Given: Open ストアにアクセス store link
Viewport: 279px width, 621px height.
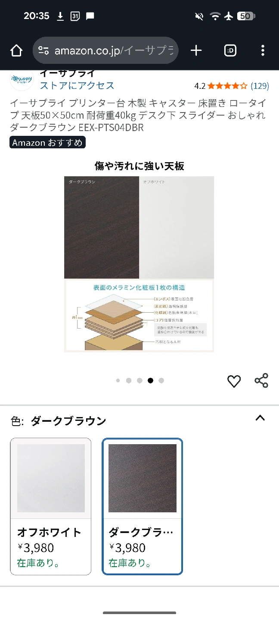Looking at the screenshot, I should (77, 85).
